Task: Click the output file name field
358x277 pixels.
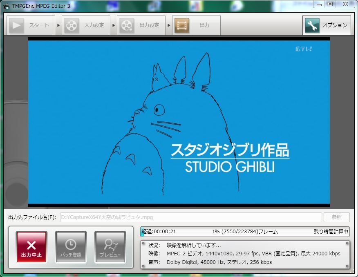Action: coord(191,217)
